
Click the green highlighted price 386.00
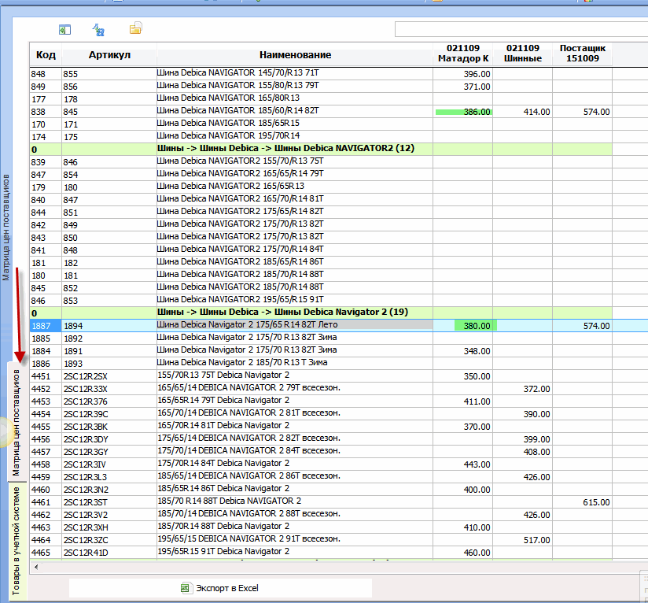[x=463, y=112]
